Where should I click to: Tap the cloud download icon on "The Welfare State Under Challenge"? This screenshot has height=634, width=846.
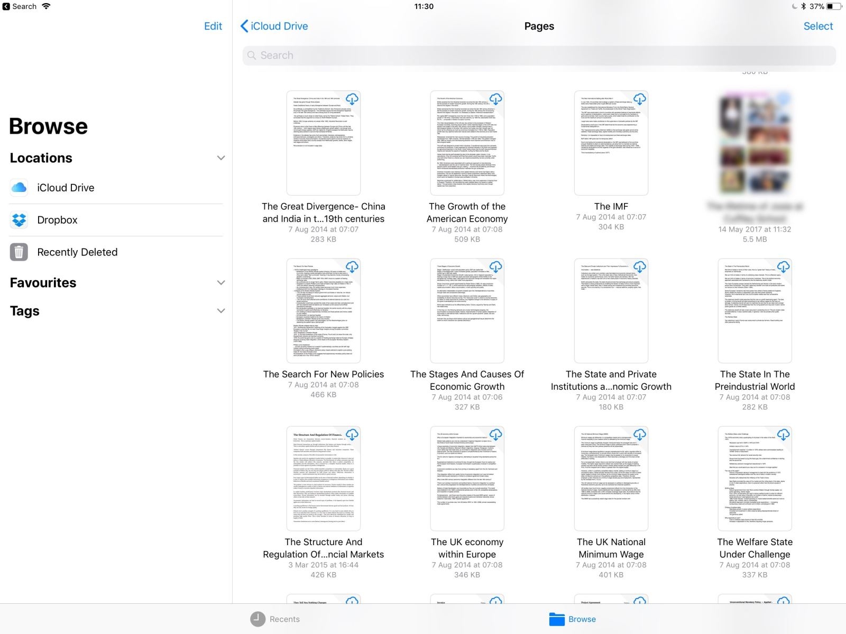[x=784, y=435]
